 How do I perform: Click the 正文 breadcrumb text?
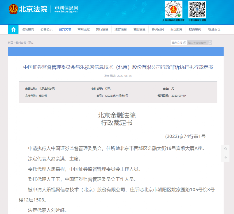[31, 43]
